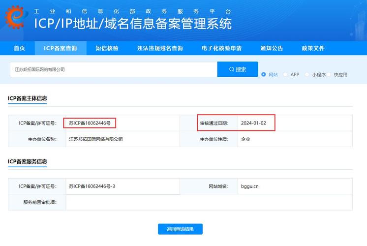
Task: Select the 快应用 radio option
Action: 329,74
